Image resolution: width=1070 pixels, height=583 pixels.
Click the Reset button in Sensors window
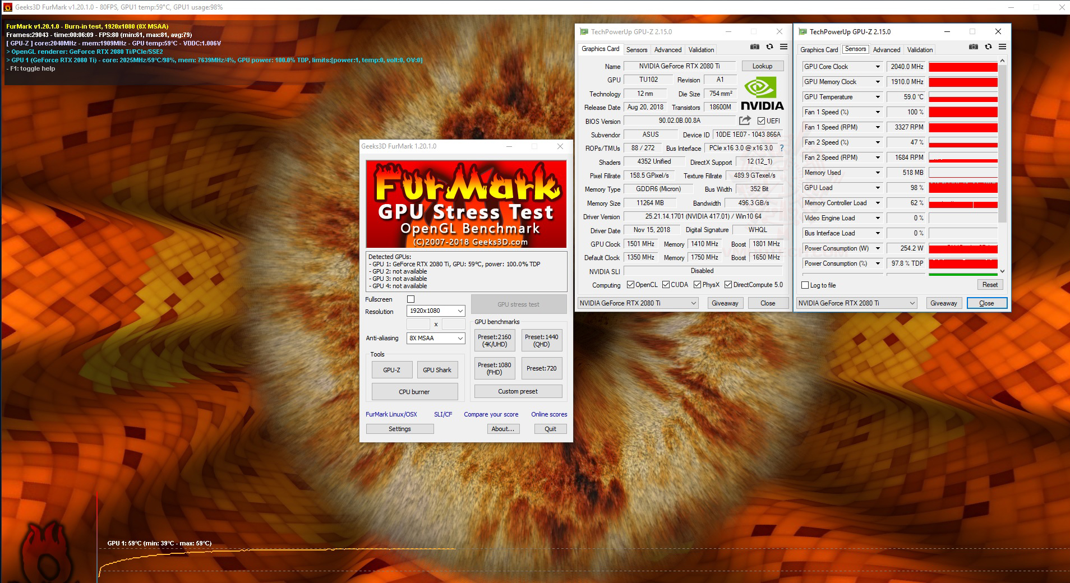click(990, 285)
